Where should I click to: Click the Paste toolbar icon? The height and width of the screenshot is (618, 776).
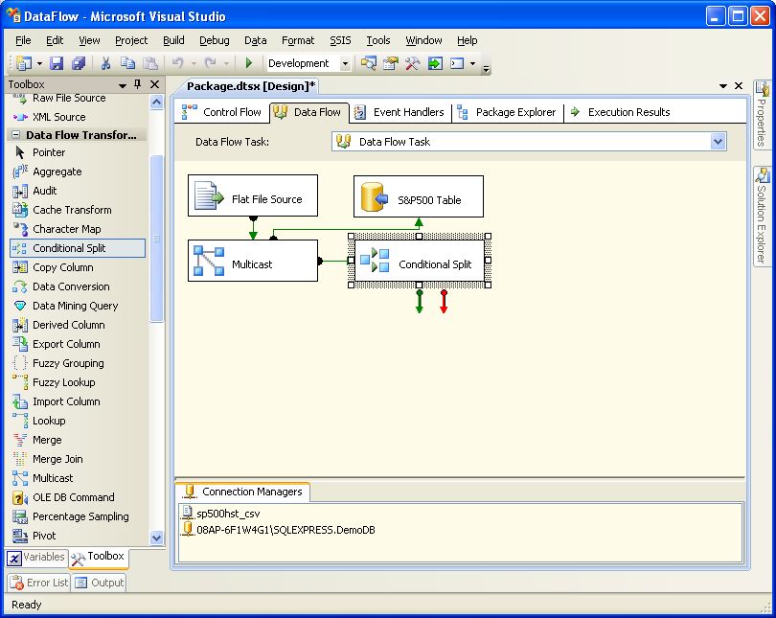click(150, 63)
